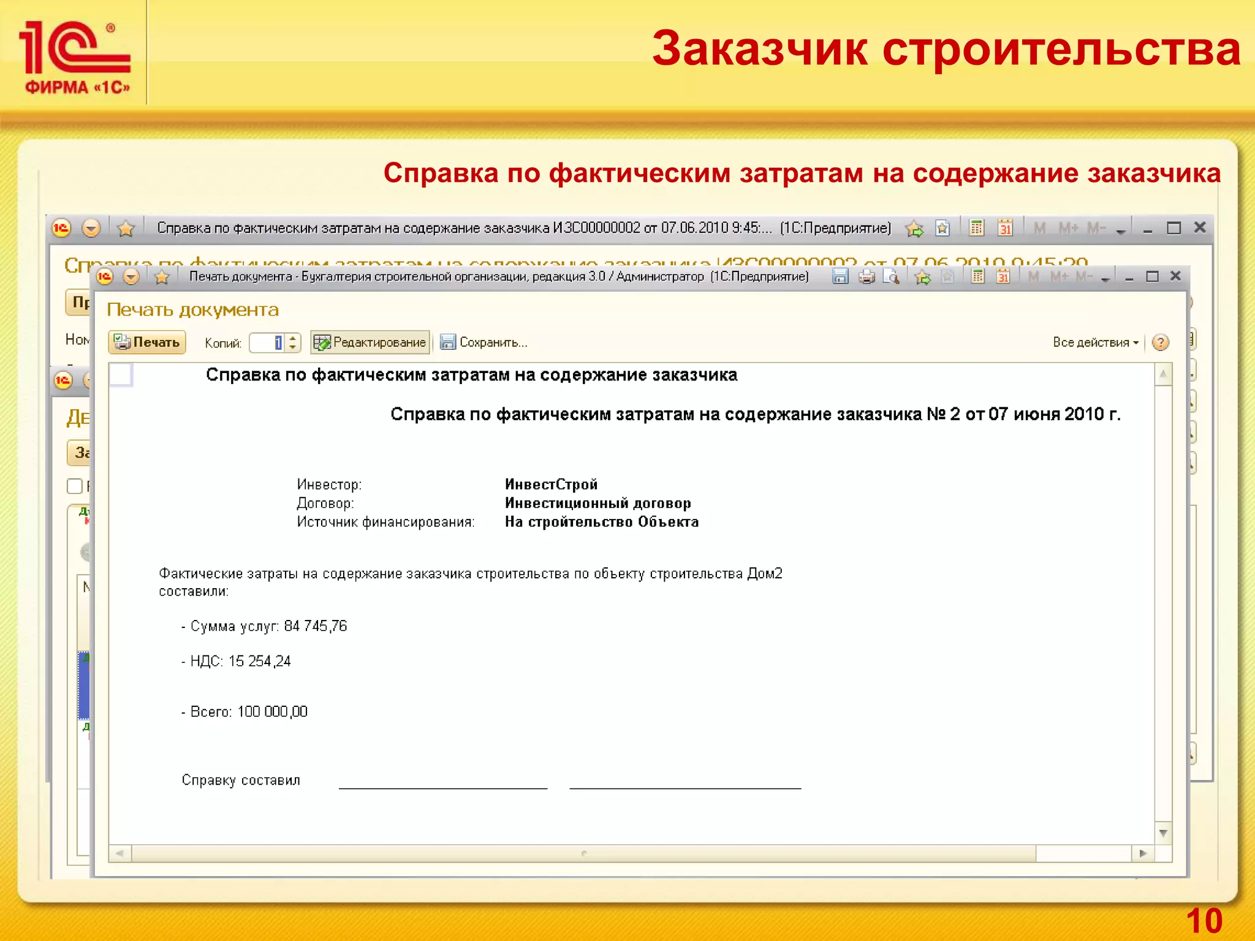Click the vertical scrollbar up arrow
Viewport: 1255px width, 941px height.
[x=1163, y=374]
